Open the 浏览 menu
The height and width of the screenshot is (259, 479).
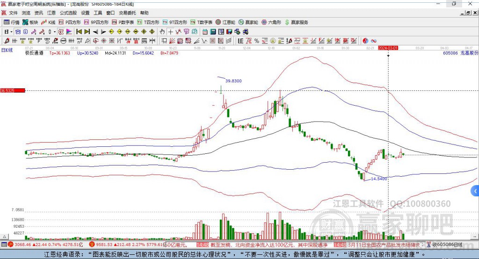[26, 13]
